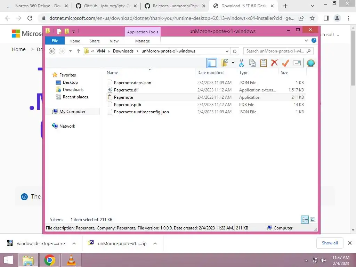Open VLC from the taskbar

pos(71,260)
